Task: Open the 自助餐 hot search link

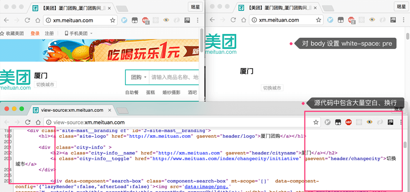Action: coord(132,92)
